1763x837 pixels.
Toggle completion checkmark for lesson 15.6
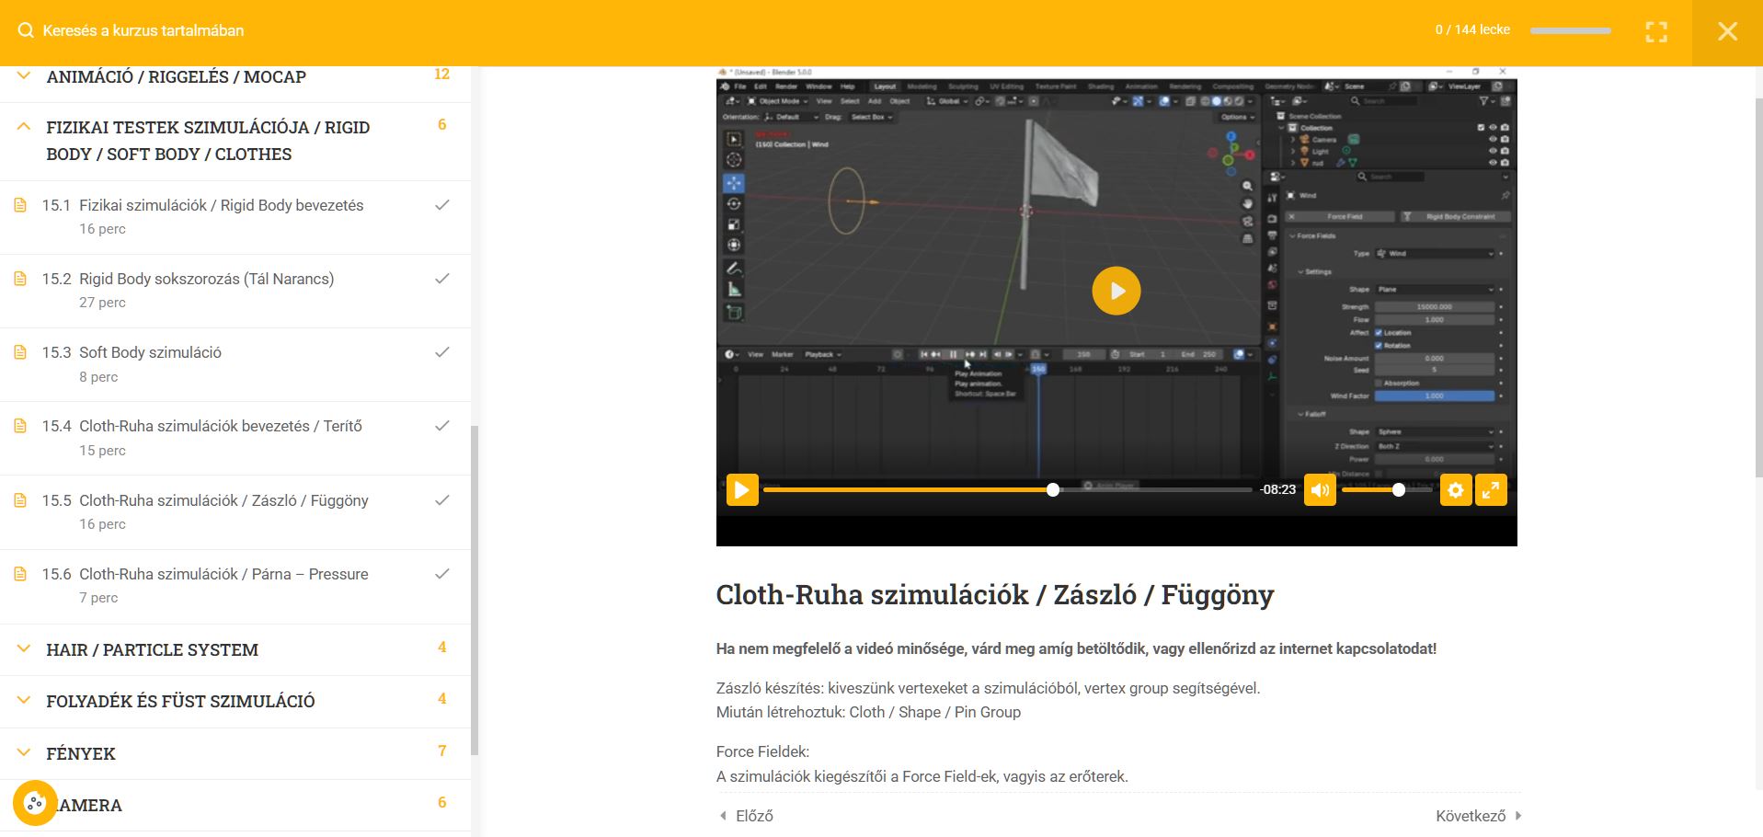(x=442, y=574)
